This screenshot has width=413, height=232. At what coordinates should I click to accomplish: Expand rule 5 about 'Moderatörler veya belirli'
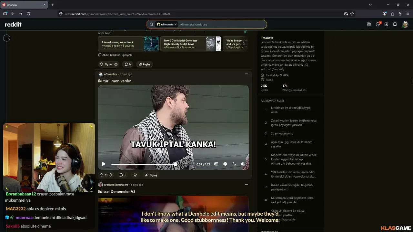(x=290, y=159)
